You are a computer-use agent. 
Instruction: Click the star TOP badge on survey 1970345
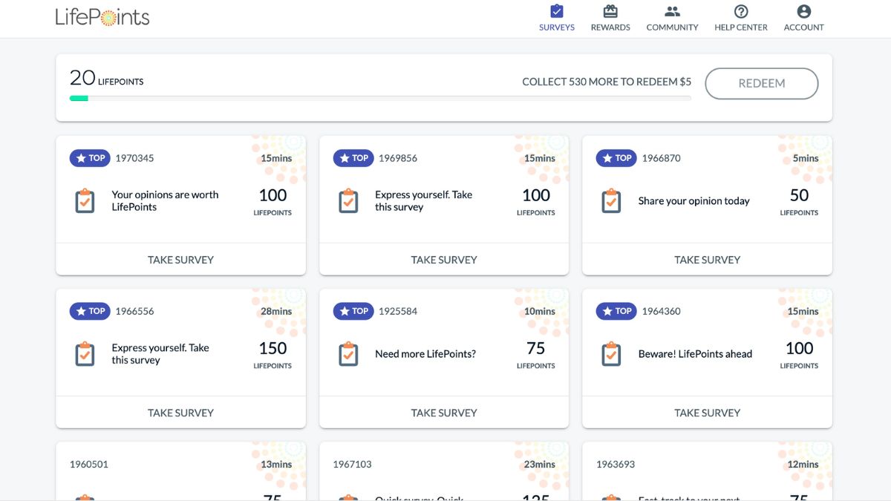click(x=89, y=157)
